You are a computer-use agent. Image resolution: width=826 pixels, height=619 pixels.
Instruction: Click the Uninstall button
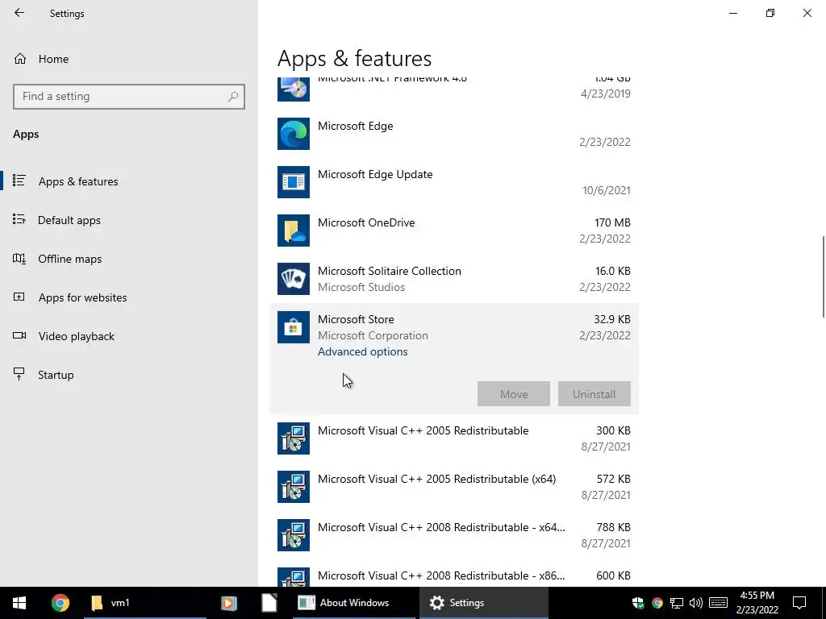(x=594, y=394)
